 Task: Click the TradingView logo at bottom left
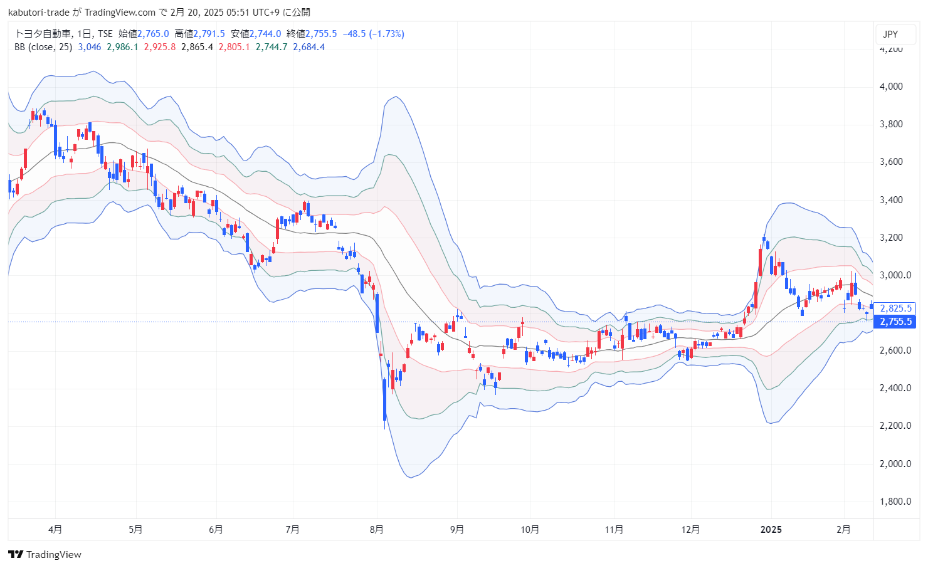[45, 554]
